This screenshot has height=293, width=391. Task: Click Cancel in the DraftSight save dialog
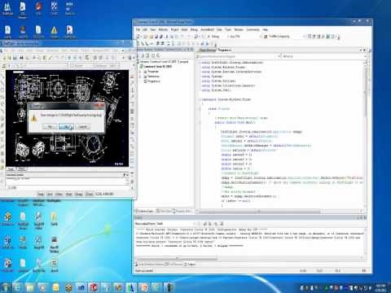tap(82, 127)
